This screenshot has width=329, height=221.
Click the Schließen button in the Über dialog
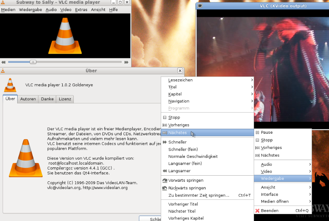point(150,218)
